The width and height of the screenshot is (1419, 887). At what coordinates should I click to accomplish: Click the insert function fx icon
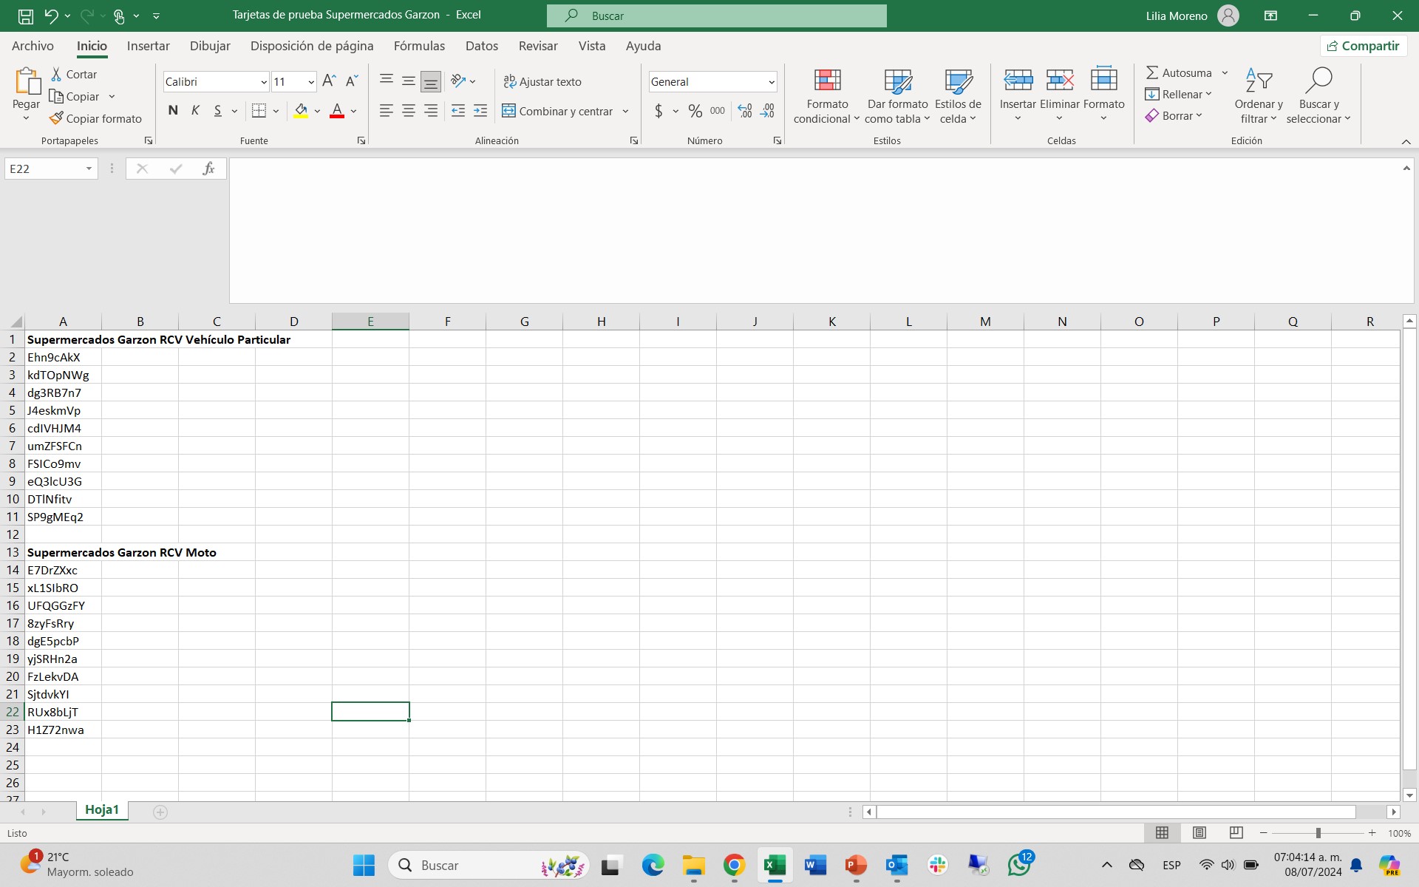pos(208,169)
